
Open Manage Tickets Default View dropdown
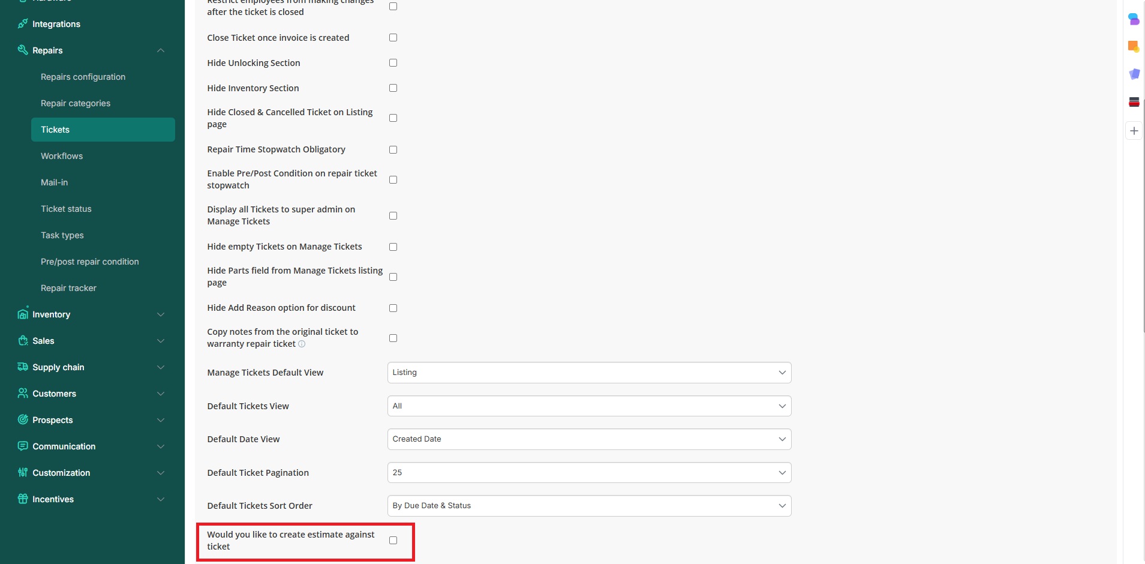[x=589, y=373]
